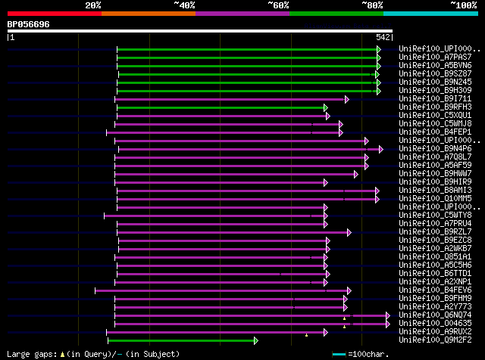Image resolution: width=485 pixels, height=360 pixels.
Task: Click the green alignment bar for B9RFH3
Action: click(221, 107)
